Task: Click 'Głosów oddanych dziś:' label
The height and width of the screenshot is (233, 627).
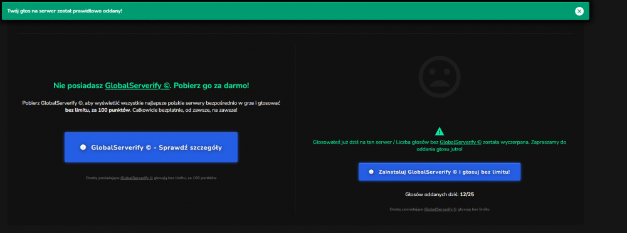Action: point(432,194)
